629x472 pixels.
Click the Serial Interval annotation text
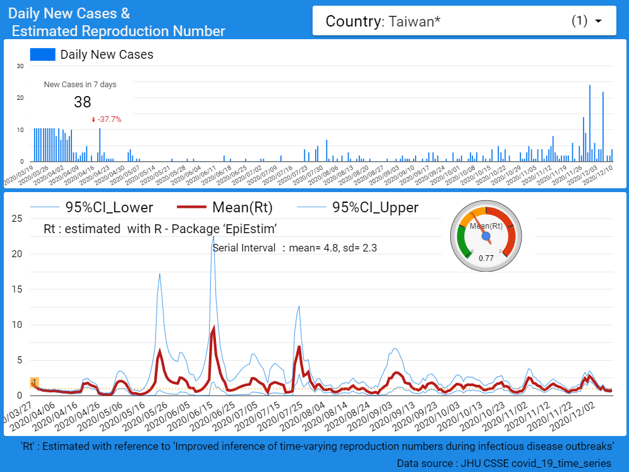tap(294, 248)
